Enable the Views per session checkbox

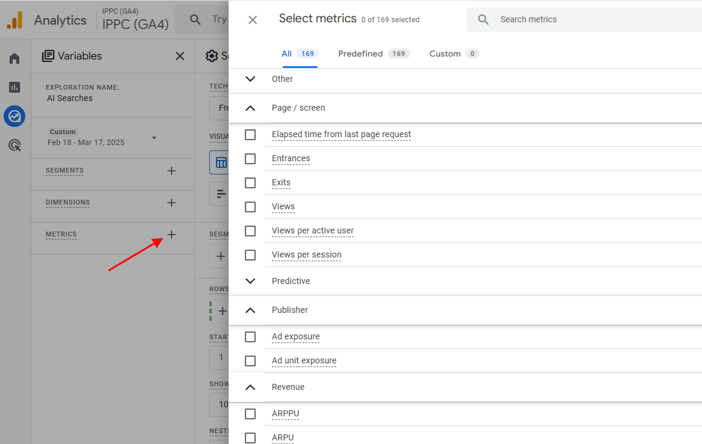tap(250, 255)
